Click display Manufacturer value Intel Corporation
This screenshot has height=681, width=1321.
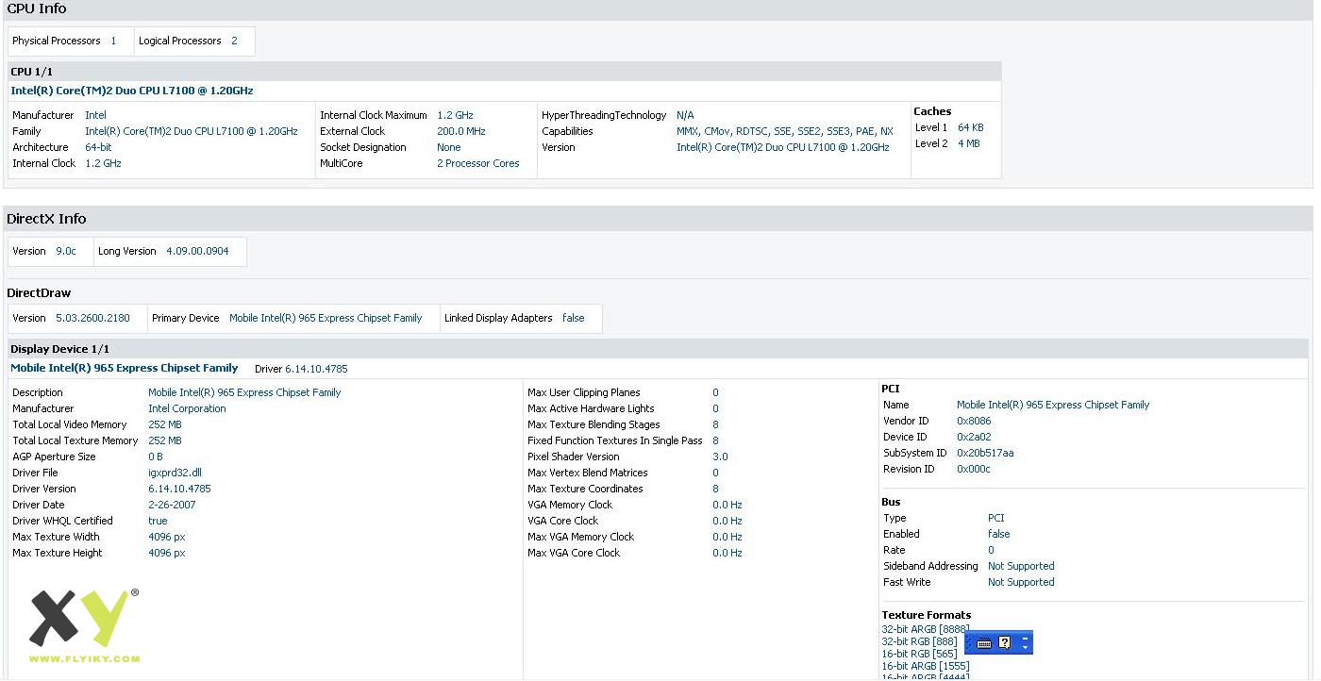tap(187, 408)
